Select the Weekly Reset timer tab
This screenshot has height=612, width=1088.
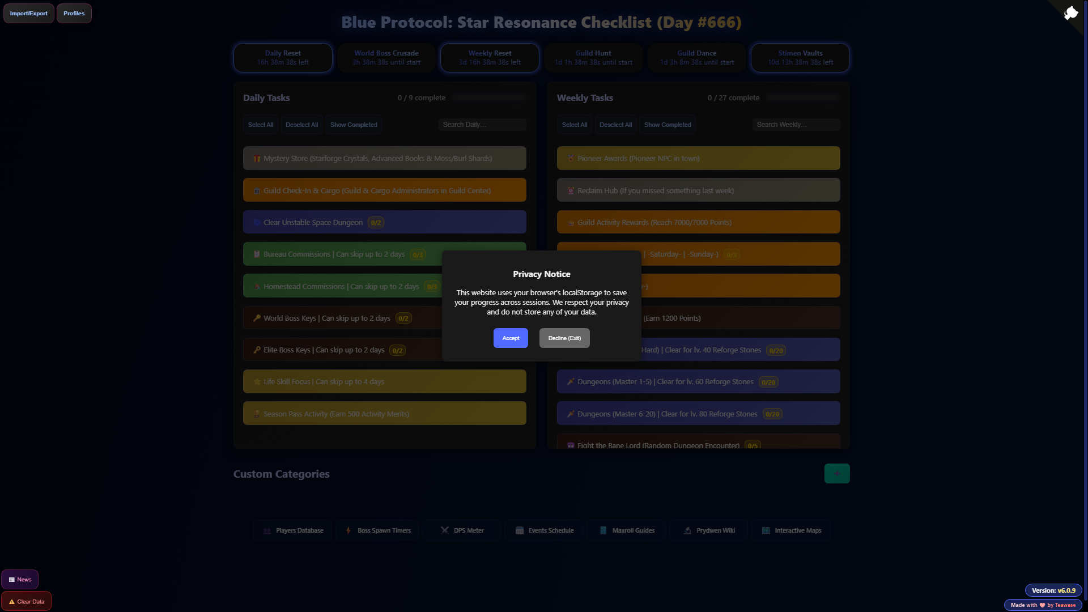pyautogui.click(x=490, y=58)
